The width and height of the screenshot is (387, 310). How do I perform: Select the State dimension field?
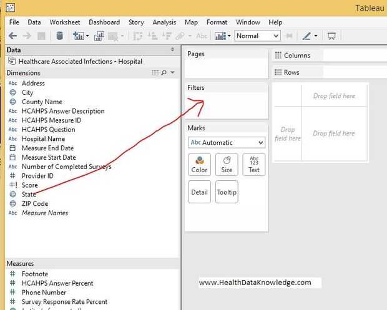tap(29, 195)
